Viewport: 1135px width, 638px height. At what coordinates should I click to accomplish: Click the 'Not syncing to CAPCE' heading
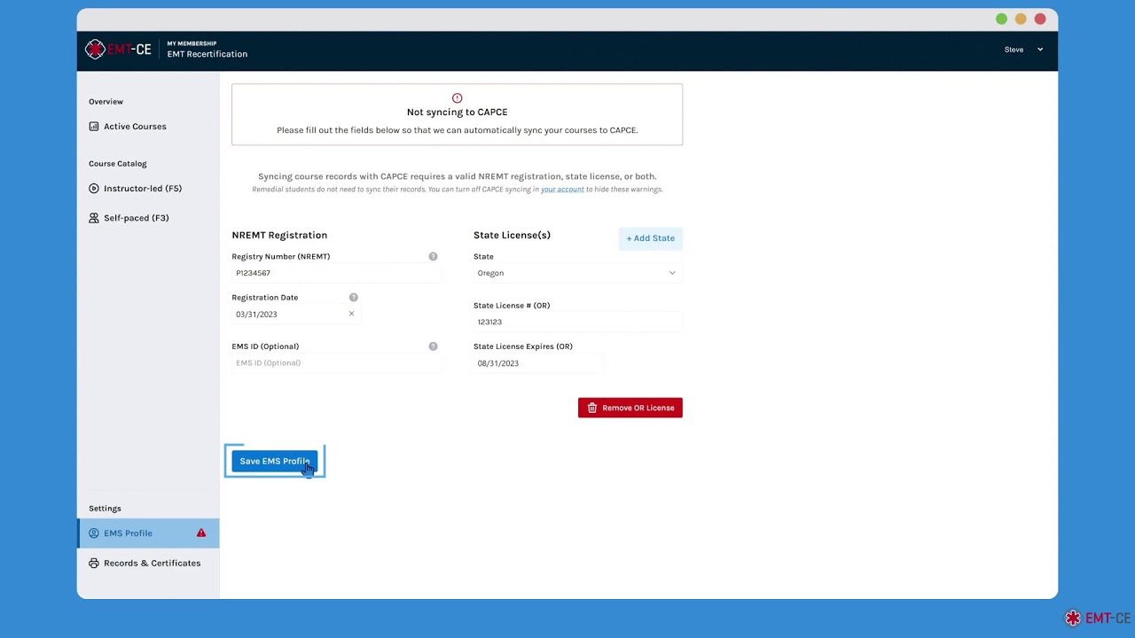point(458,113)
